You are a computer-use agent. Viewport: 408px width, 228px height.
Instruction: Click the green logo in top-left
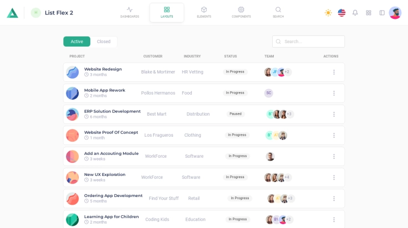coord(12,13)
